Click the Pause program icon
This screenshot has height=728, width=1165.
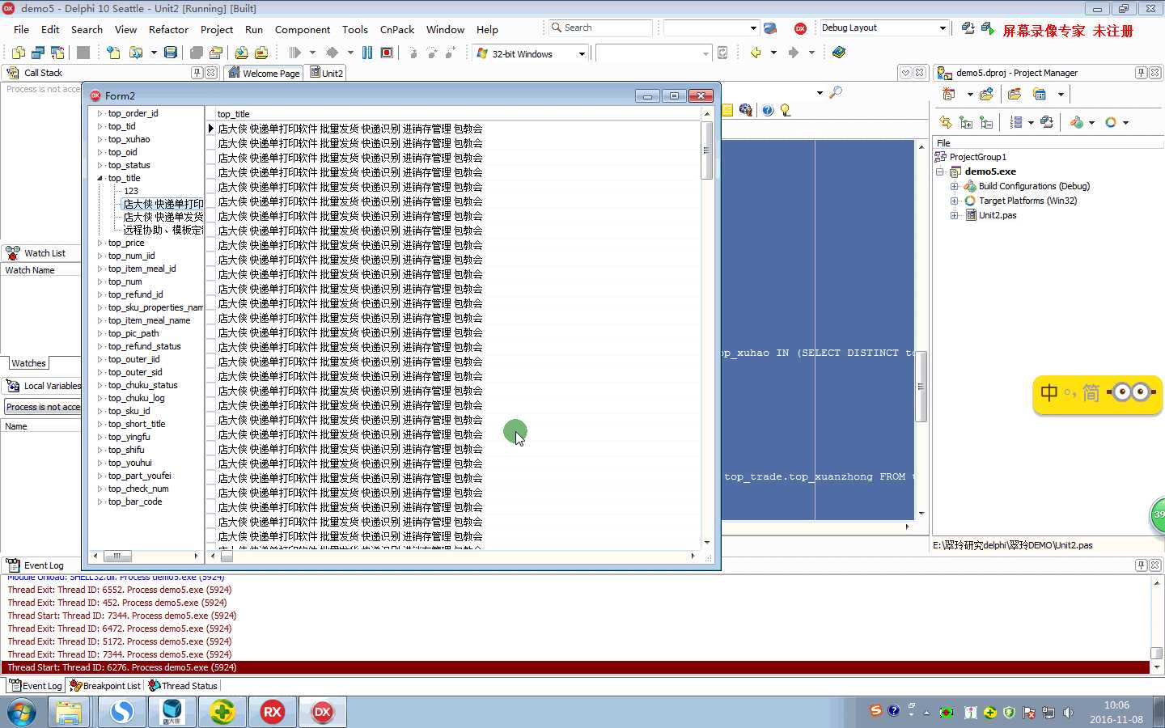tap(367, 53)
